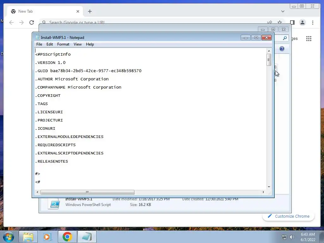Click the '.RELEASENOTES' line in Notepad
Viewport: 324px width, 243px height.
(x=52, y=161)
